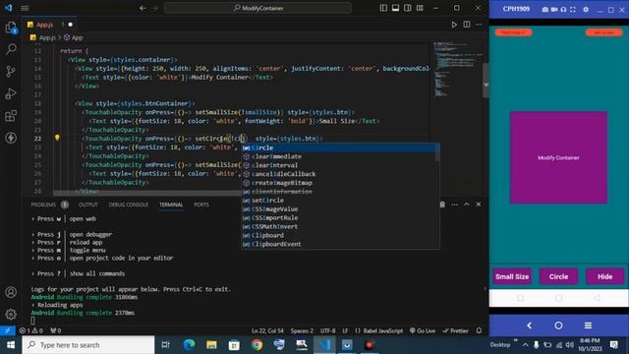The image size is (629, 354).
Task: Click Ln 22, Col 54 in status bar
Action: coord(267,330)
